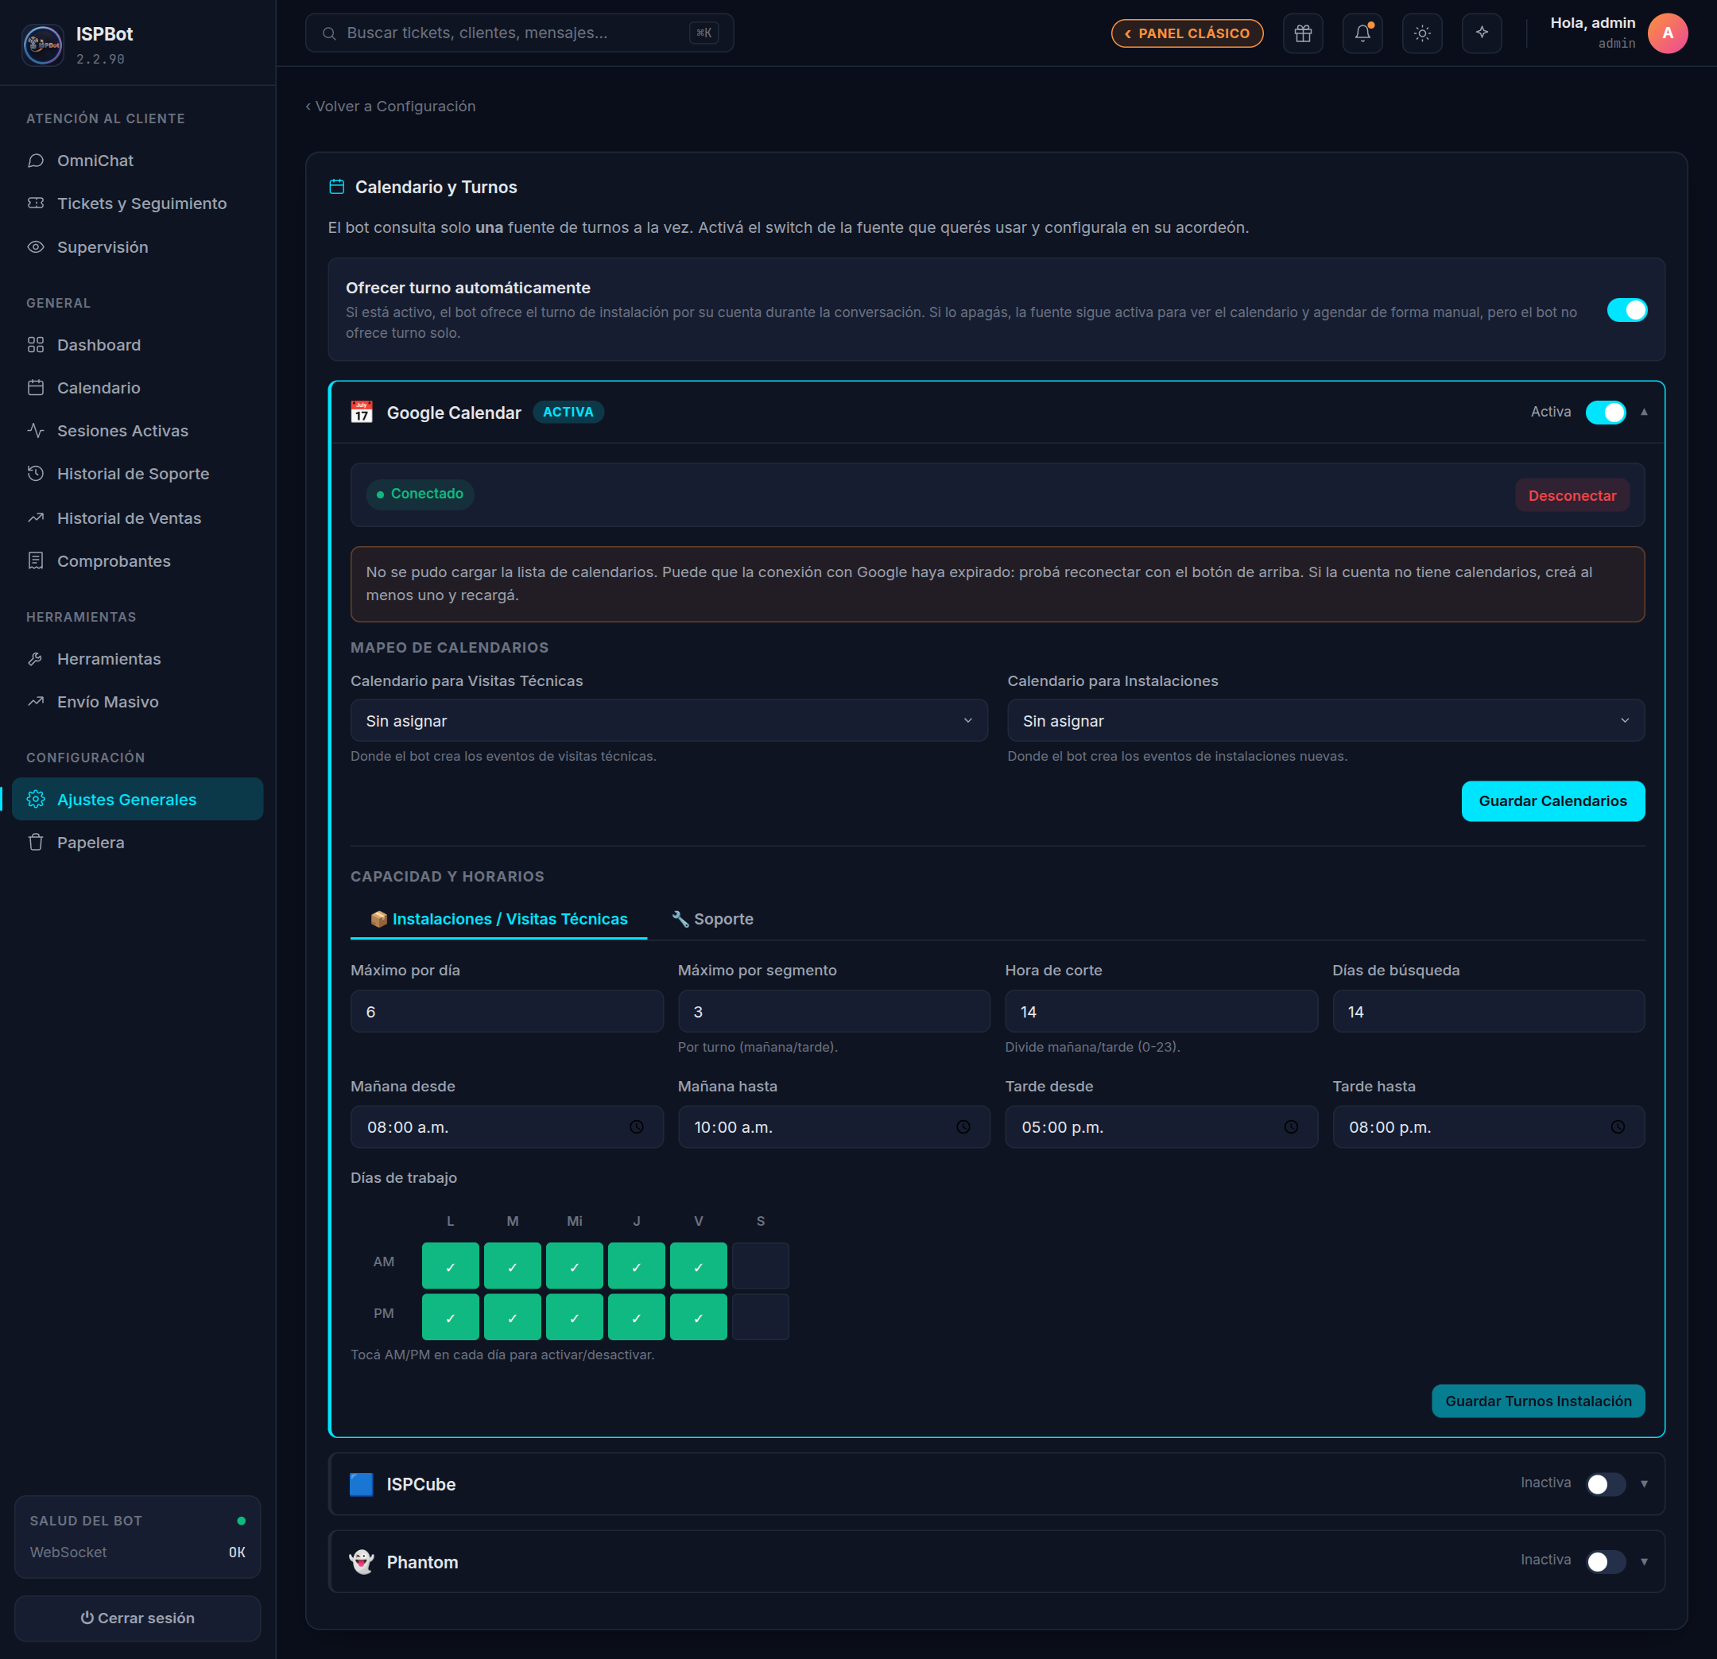
Task: Go to Envío Masivo menu
Action: coord(138,702)
